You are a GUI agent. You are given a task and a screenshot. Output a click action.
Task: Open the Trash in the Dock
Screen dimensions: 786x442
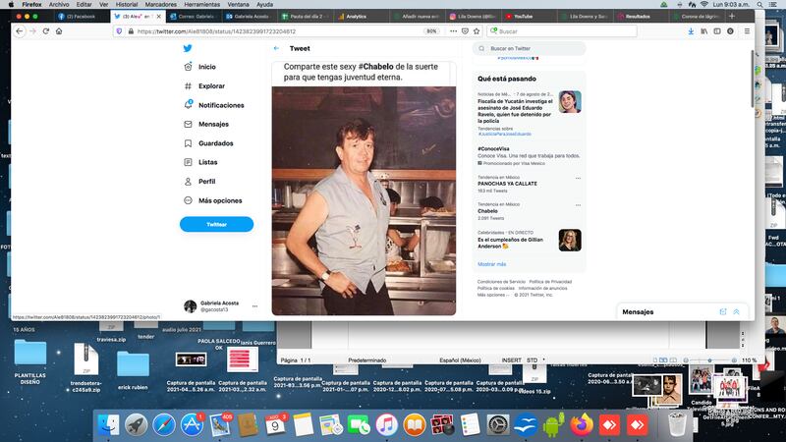(677, 425)
